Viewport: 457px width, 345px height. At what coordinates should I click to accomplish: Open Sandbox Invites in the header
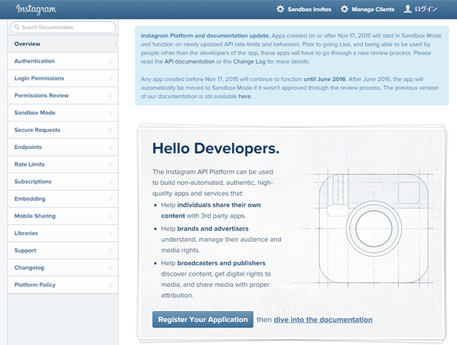click(x=304, y=10)
